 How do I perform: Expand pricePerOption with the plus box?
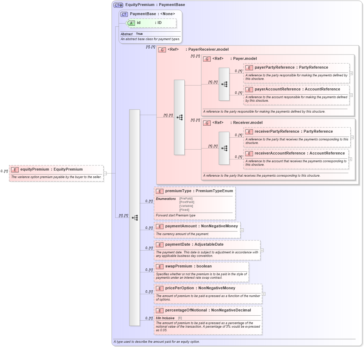(263, 293)
